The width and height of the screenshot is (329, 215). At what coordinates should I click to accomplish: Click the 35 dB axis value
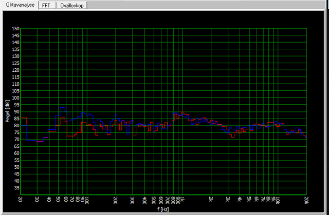[x=17, y=188]
